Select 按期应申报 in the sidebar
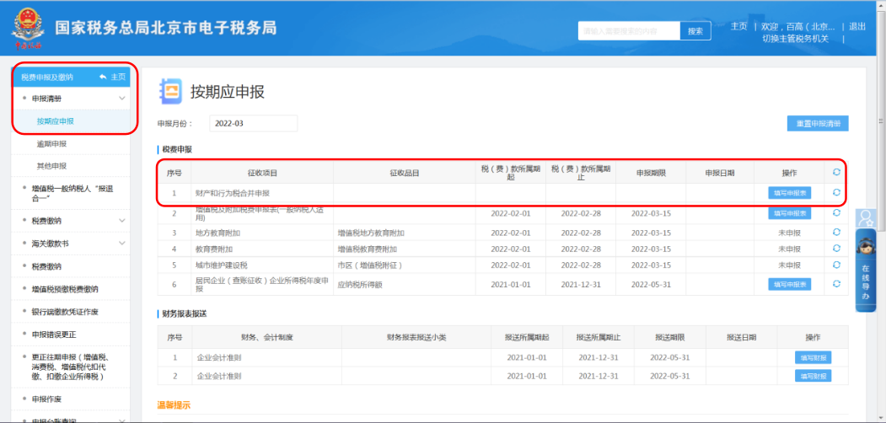This screenshot has height=423, width=886. 56,120
